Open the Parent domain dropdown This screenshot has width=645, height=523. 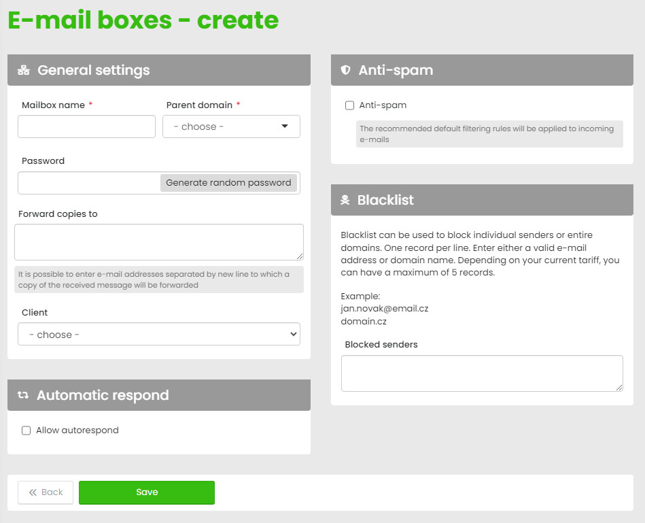[231, 126]
